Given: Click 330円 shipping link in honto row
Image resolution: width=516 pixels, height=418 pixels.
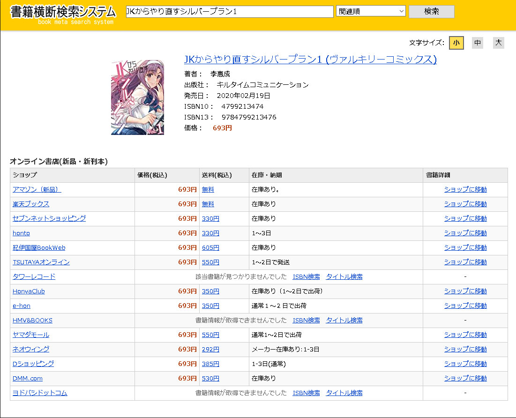Looking at the screenshot, I should [x=210, y=233].
